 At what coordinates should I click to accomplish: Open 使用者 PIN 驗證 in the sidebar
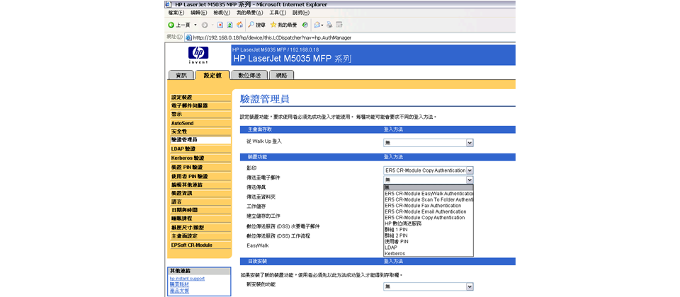coord(200,177)
